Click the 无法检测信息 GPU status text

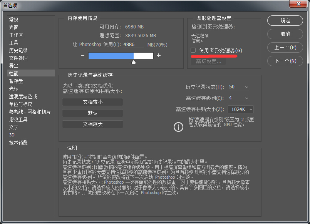click(200, 38)
